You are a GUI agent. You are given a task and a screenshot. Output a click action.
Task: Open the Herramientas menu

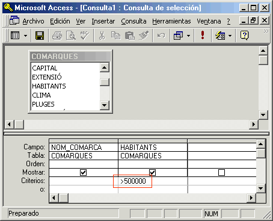click(171, 21)
